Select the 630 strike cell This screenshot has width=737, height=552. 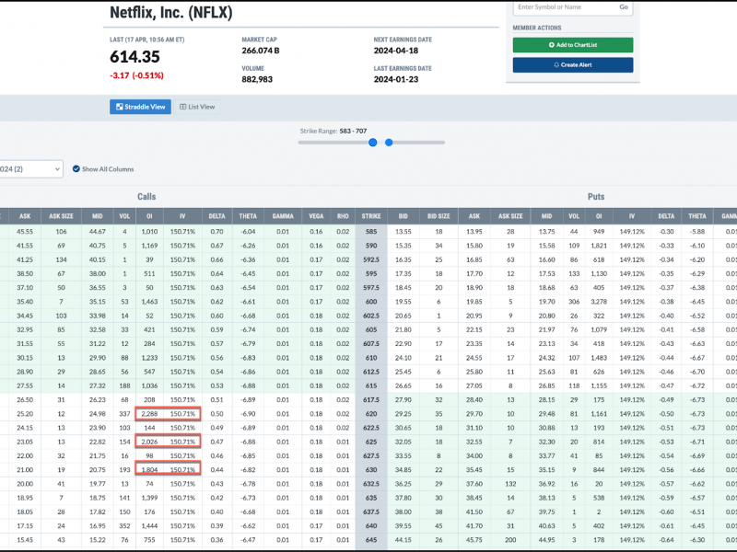(371, 470)
